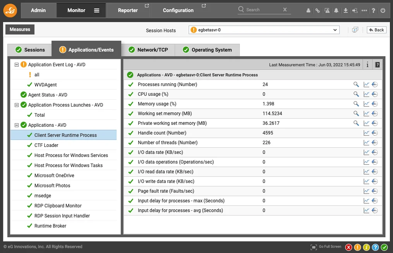Click the help book icon beside measurement time
This screenshot has width=393, height=253.
pyautogui.click(x=377, y=65)
